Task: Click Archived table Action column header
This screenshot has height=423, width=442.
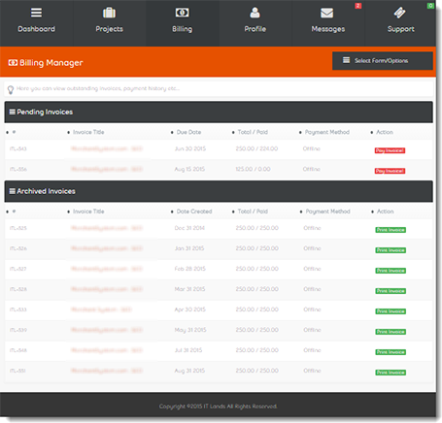Action: (x=386, y=211)
